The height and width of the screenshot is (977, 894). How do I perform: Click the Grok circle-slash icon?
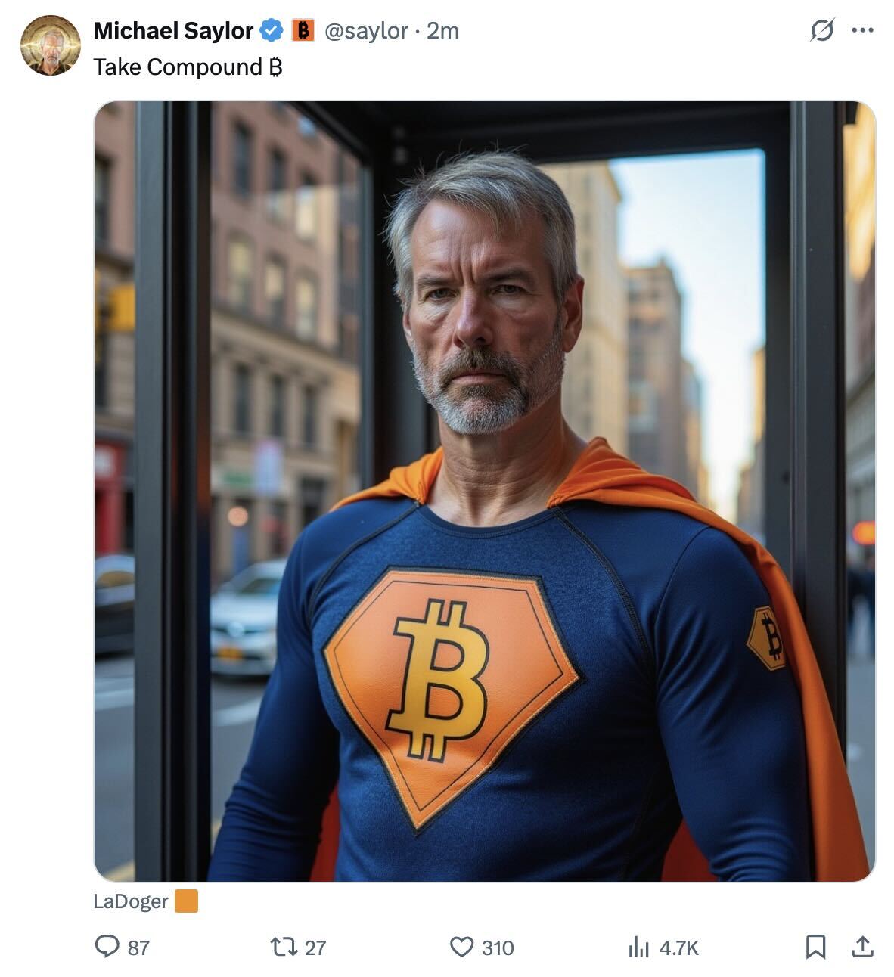(x=821, y=31)
